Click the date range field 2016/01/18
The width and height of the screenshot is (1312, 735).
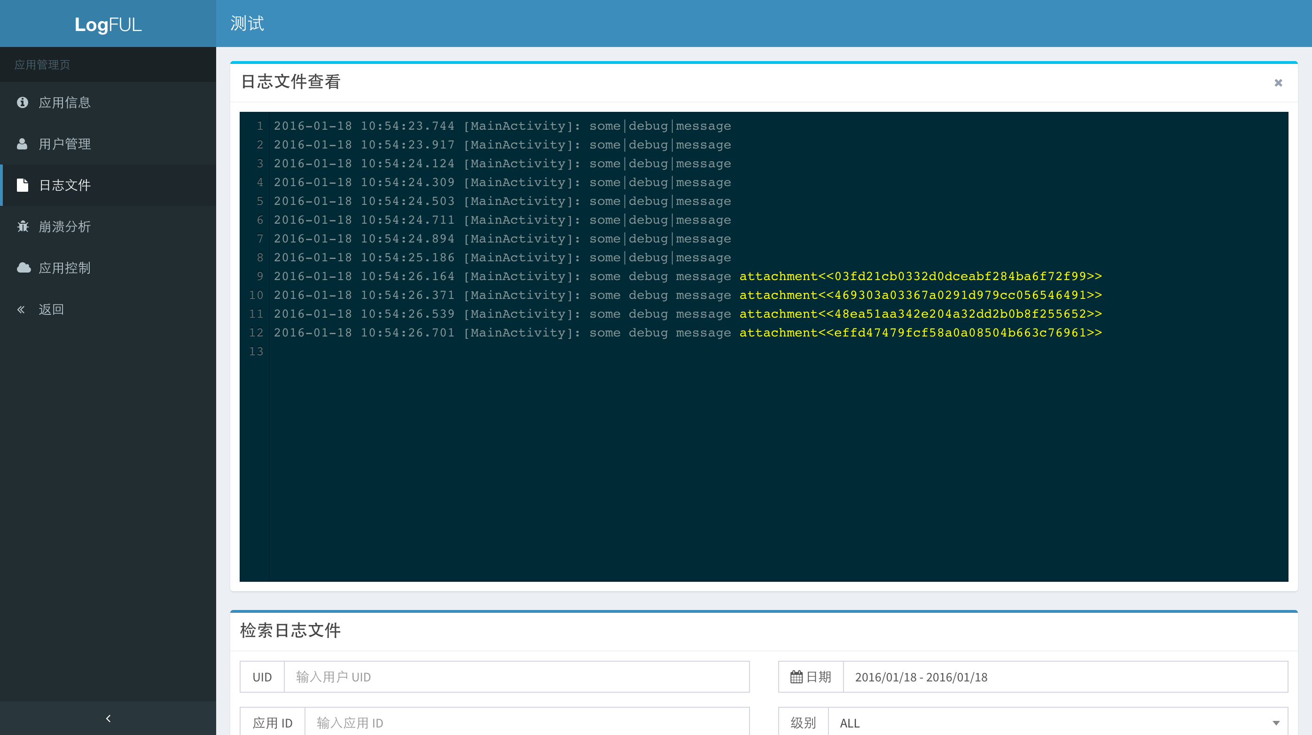pos(1065,676)
